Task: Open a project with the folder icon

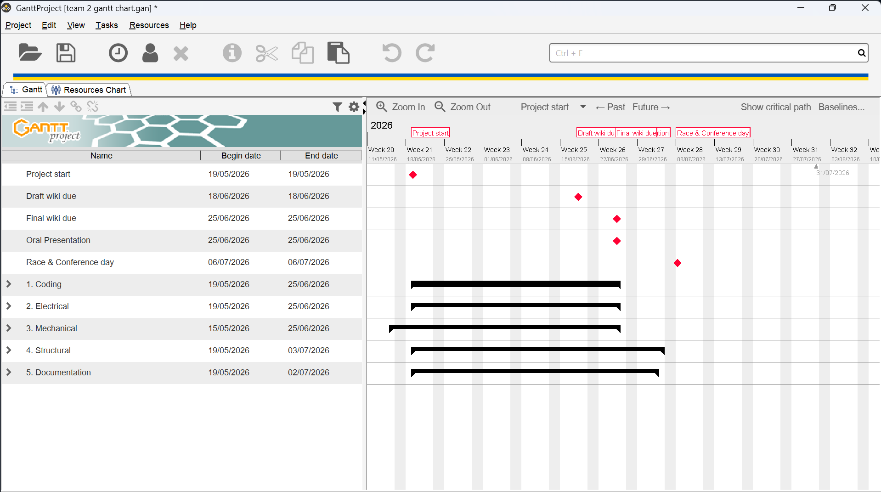Action: (x=30, y=53)
